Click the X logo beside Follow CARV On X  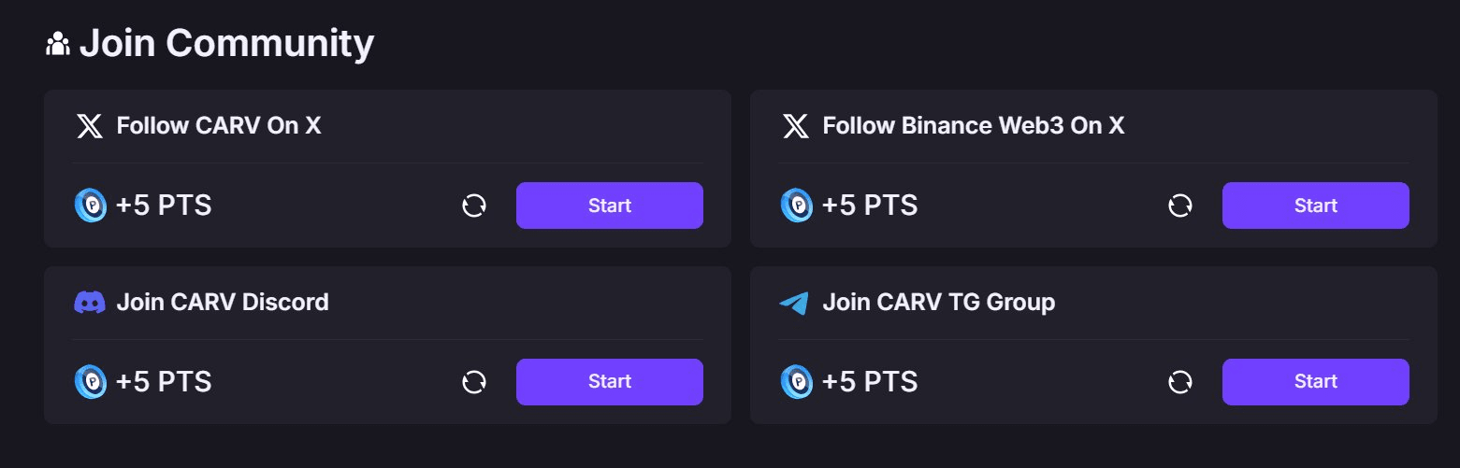90,126
